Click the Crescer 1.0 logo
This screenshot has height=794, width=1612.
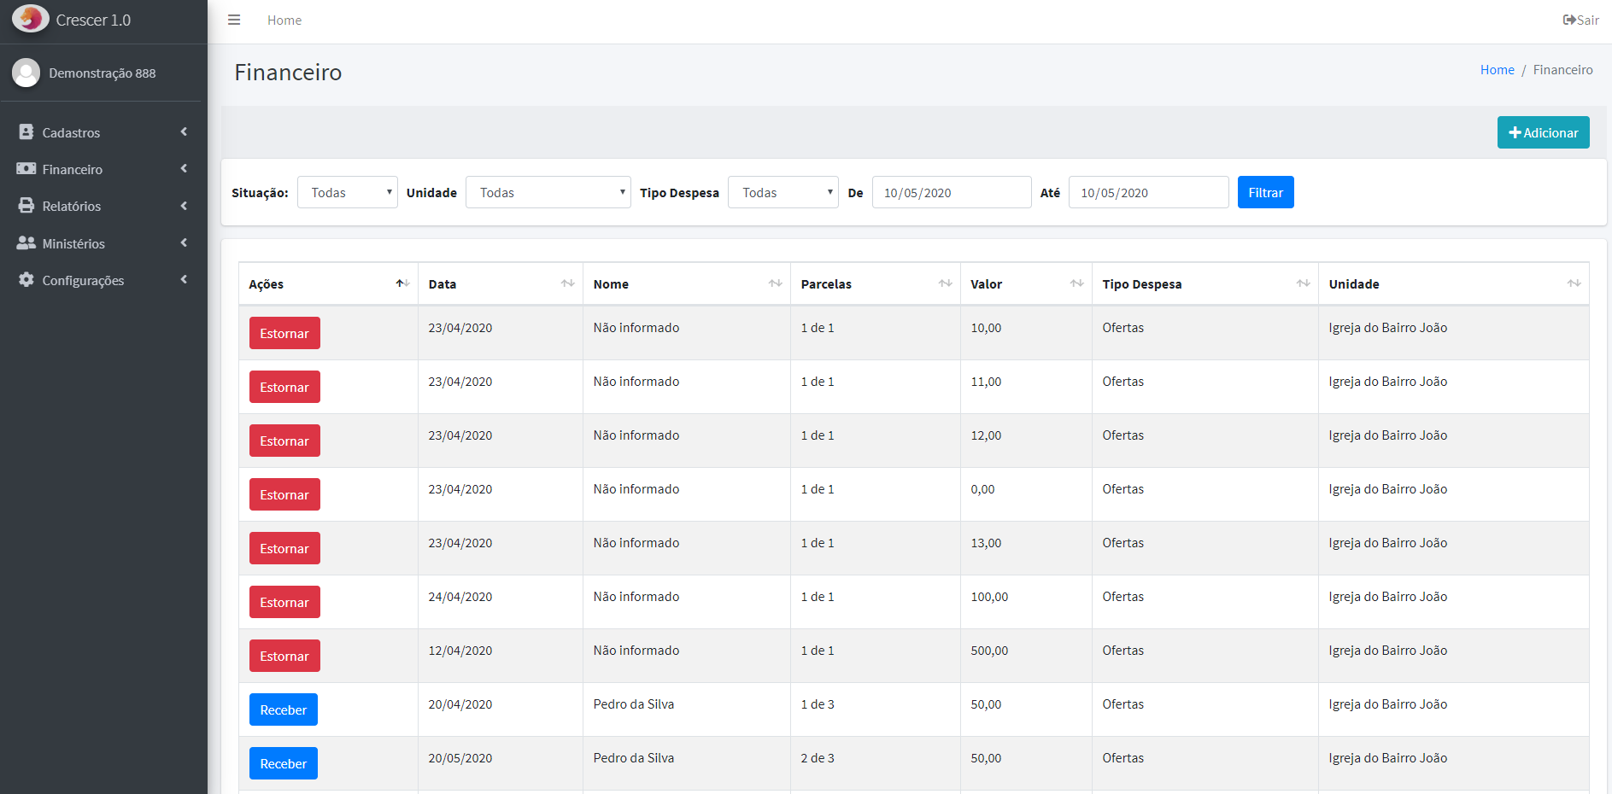tap(31, 19)
